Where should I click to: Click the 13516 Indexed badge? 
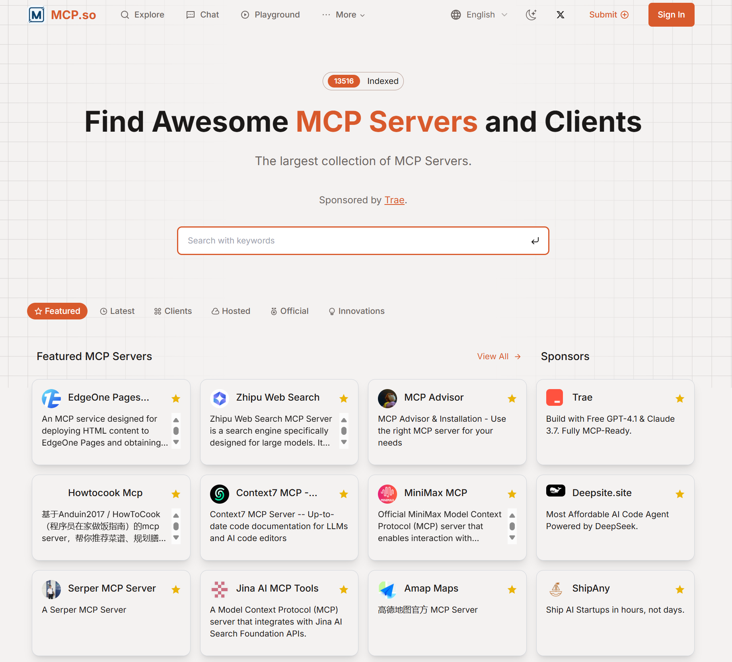tap(363, 81)
